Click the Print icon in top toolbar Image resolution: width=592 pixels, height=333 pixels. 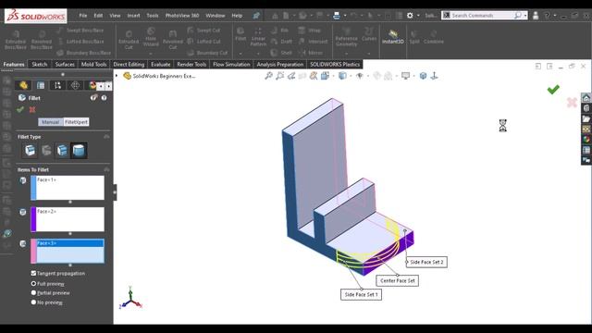pos(337,16)
